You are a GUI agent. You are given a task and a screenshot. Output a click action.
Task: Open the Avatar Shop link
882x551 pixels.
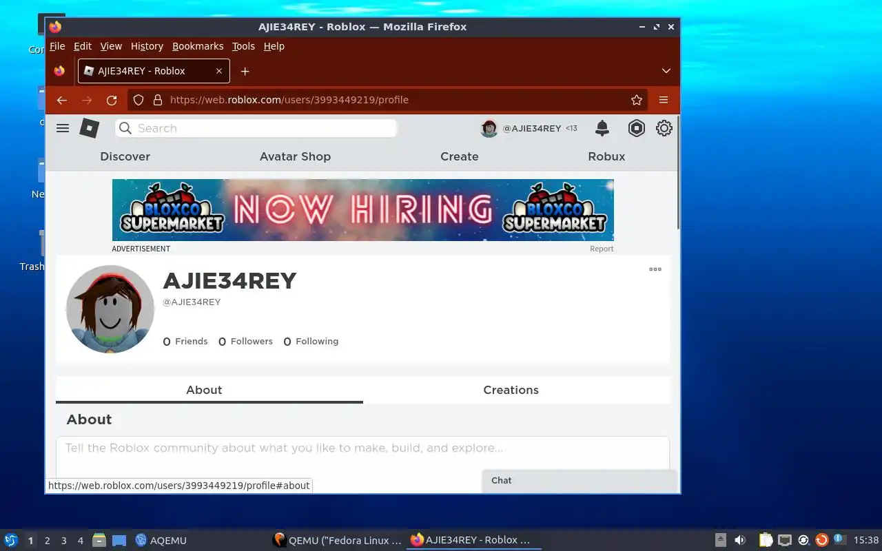(295, 156)
